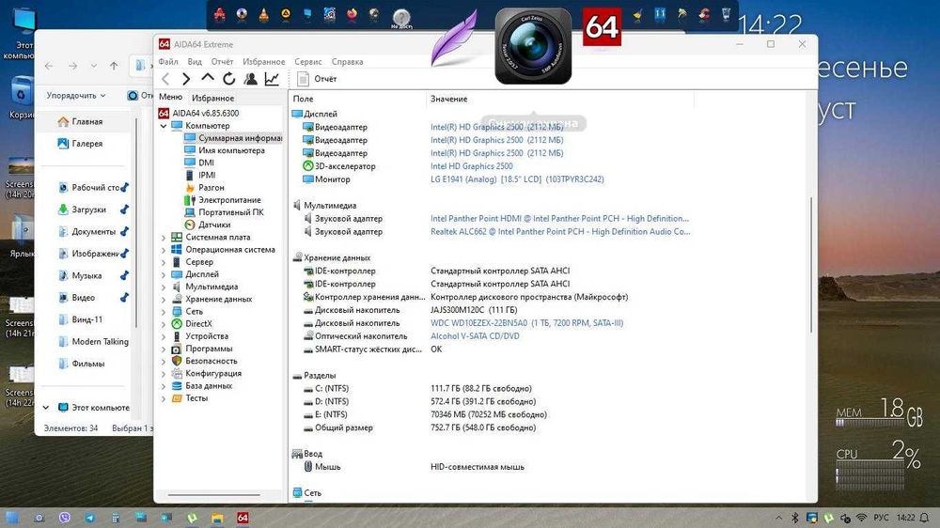940x528 pixels.
Task: Open the Отчёт menu in menu bar
Action: (222, 62)
